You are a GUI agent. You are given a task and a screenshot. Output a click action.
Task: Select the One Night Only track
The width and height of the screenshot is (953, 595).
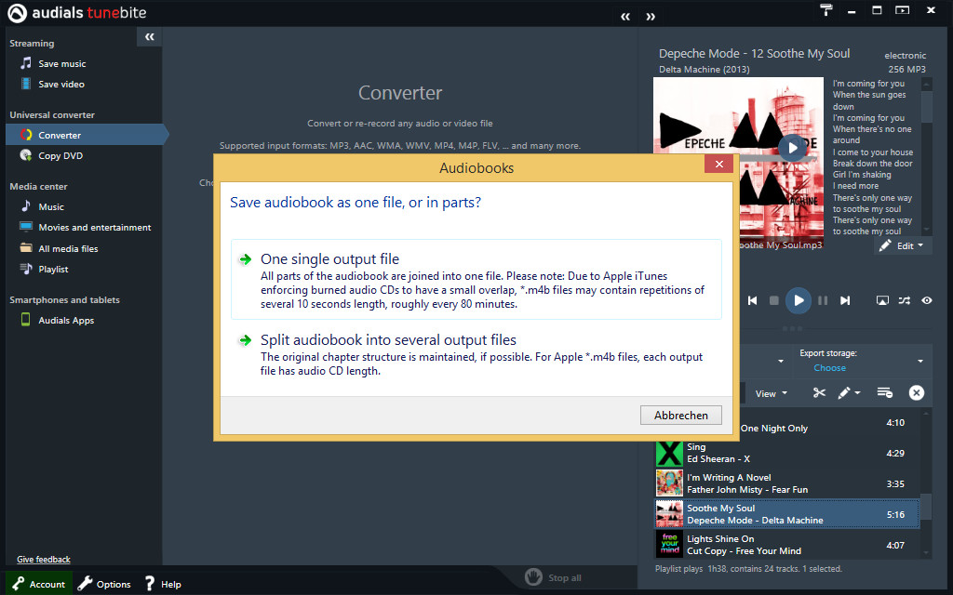(829, 423)
